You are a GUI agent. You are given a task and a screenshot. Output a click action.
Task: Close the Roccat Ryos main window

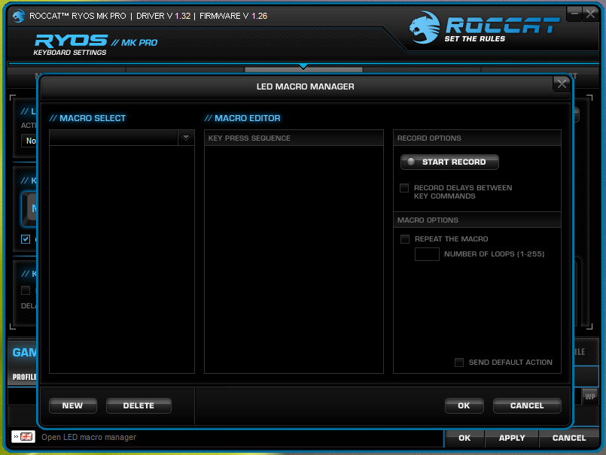[590, 14]
